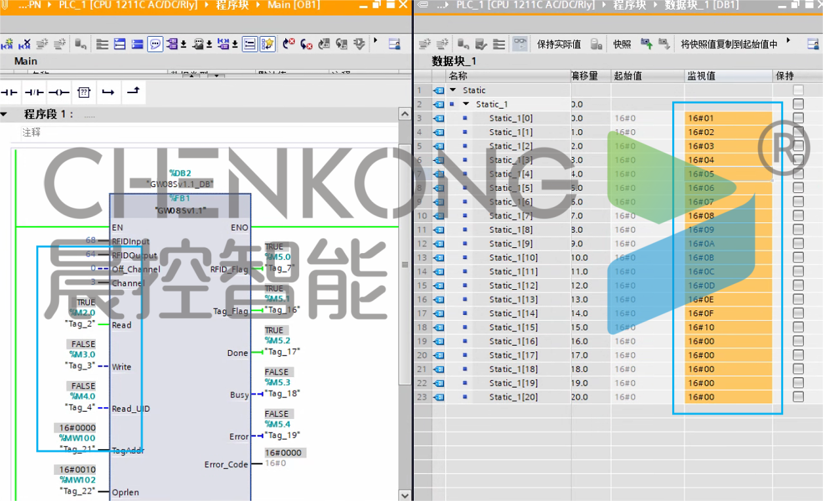Toggle network comments display icon
The width and height of the screenshot is (823, 501).
click(155, 44)
